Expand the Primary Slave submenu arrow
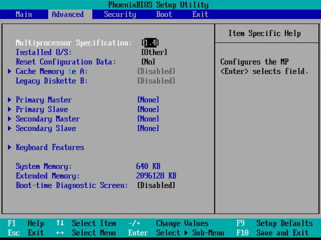 (x=10, y=109)
